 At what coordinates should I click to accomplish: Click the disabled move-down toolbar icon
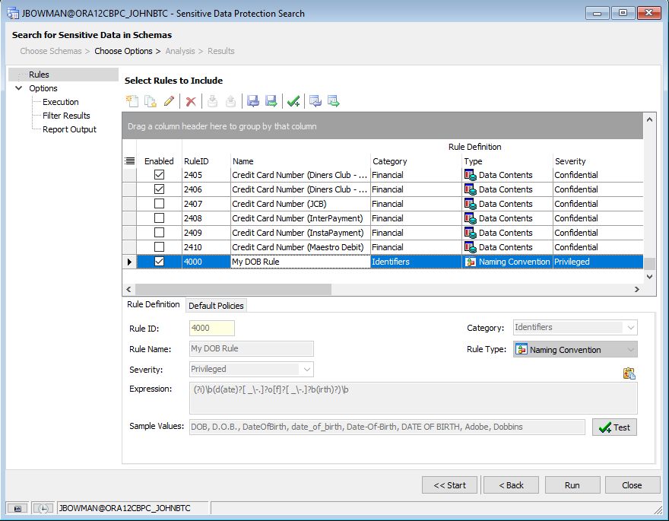(x=212, y=101)
